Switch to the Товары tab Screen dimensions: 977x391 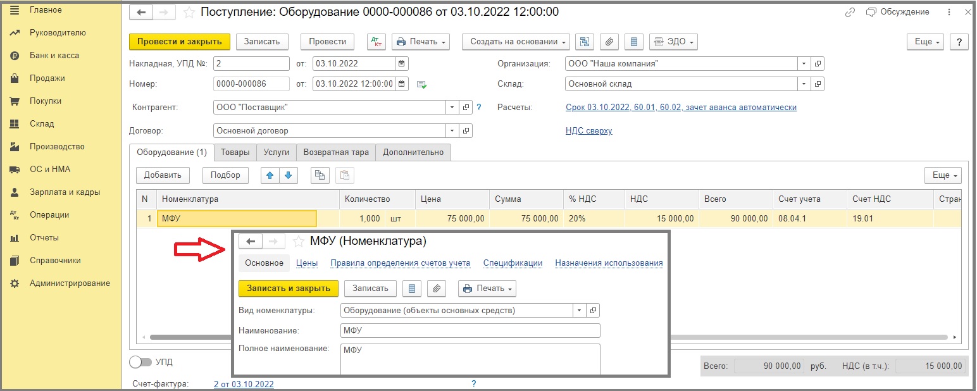(235, 152)
